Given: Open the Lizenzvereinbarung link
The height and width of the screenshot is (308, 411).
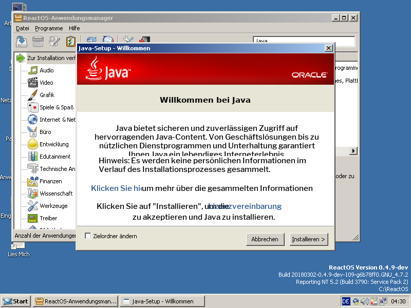Looking at the screenshot, I should tap(245, 206).
